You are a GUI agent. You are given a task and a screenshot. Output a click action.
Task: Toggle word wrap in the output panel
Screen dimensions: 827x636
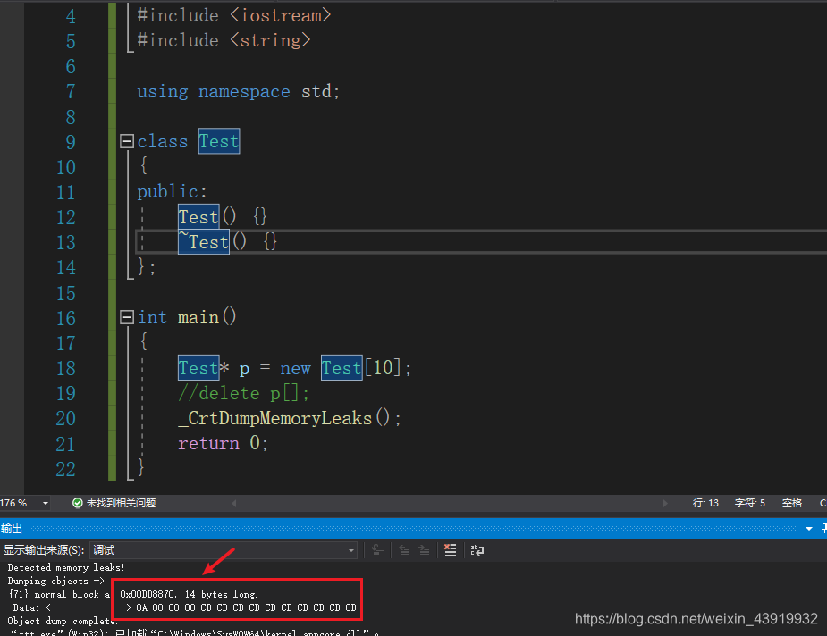pos(477,550)
